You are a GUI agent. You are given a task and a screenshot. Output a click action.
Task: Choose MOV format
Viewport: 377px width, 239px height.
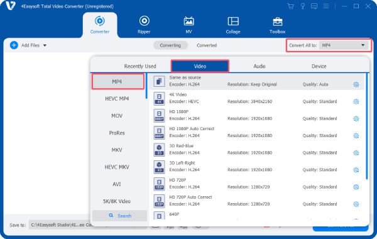[117, 116]
